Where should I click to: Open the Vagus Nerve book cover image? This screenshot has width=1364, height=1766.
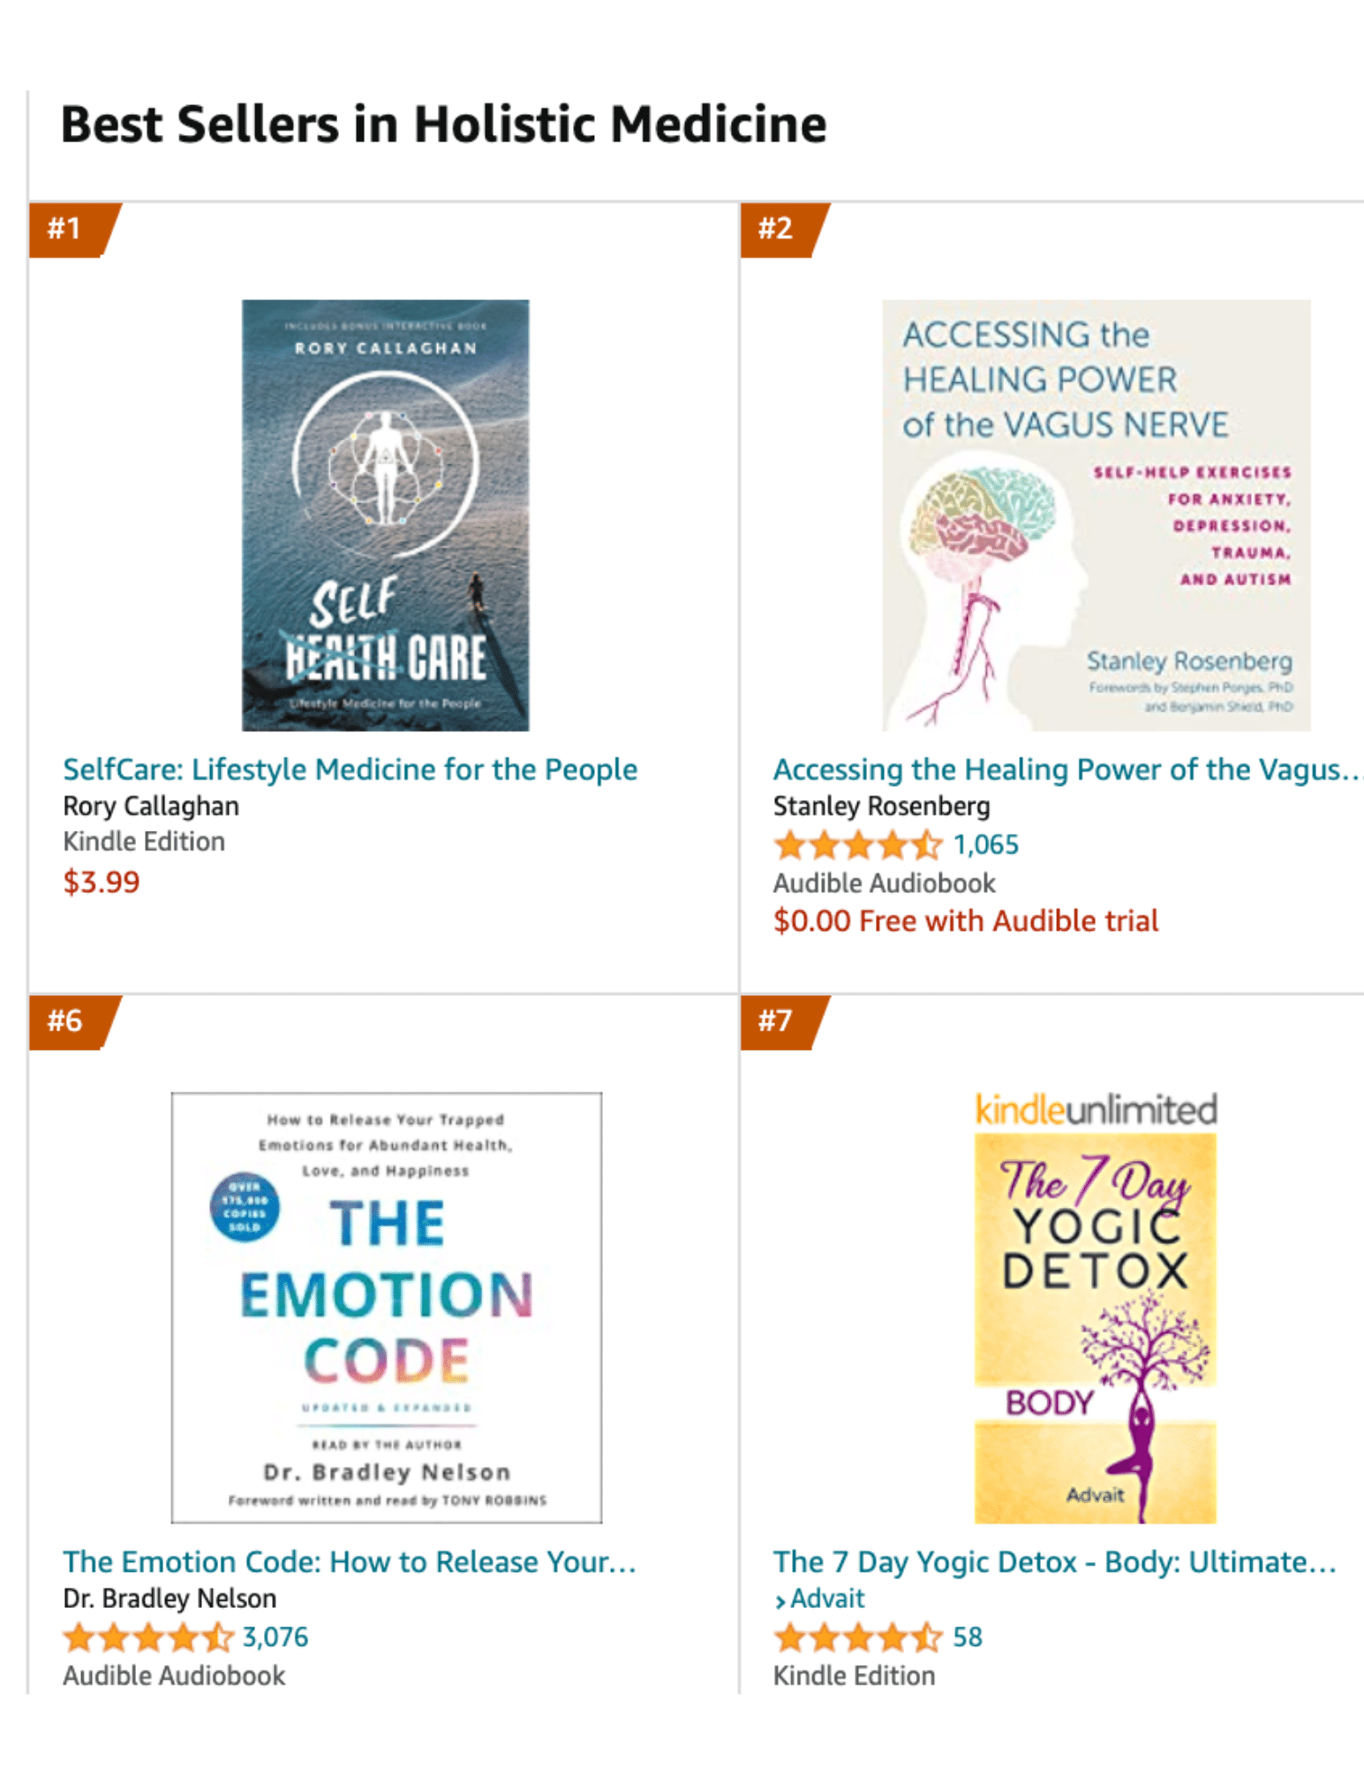tap(1096, 515)
